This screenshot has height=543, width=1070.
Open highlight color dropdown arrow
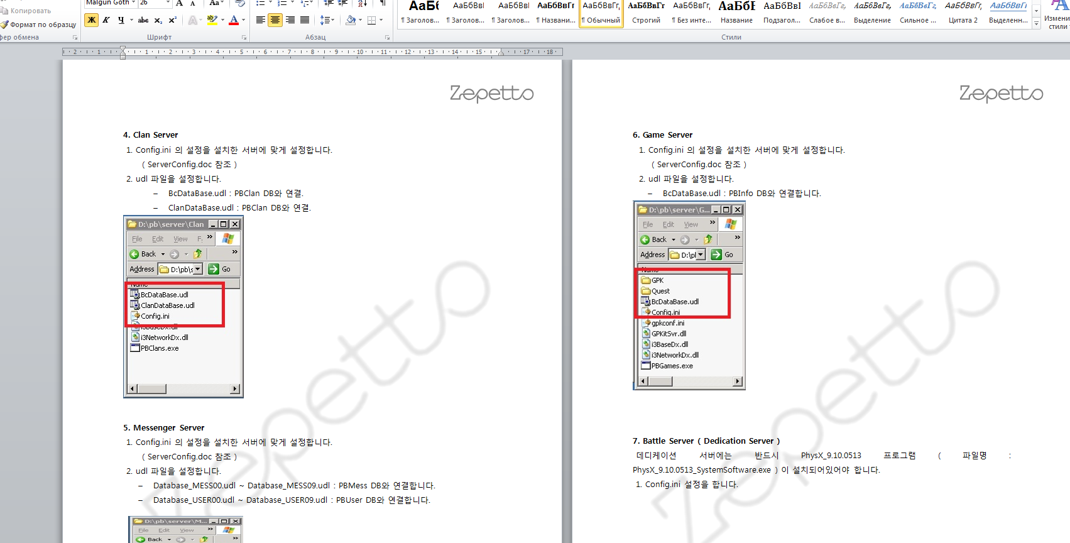click(x=222, y=20)
